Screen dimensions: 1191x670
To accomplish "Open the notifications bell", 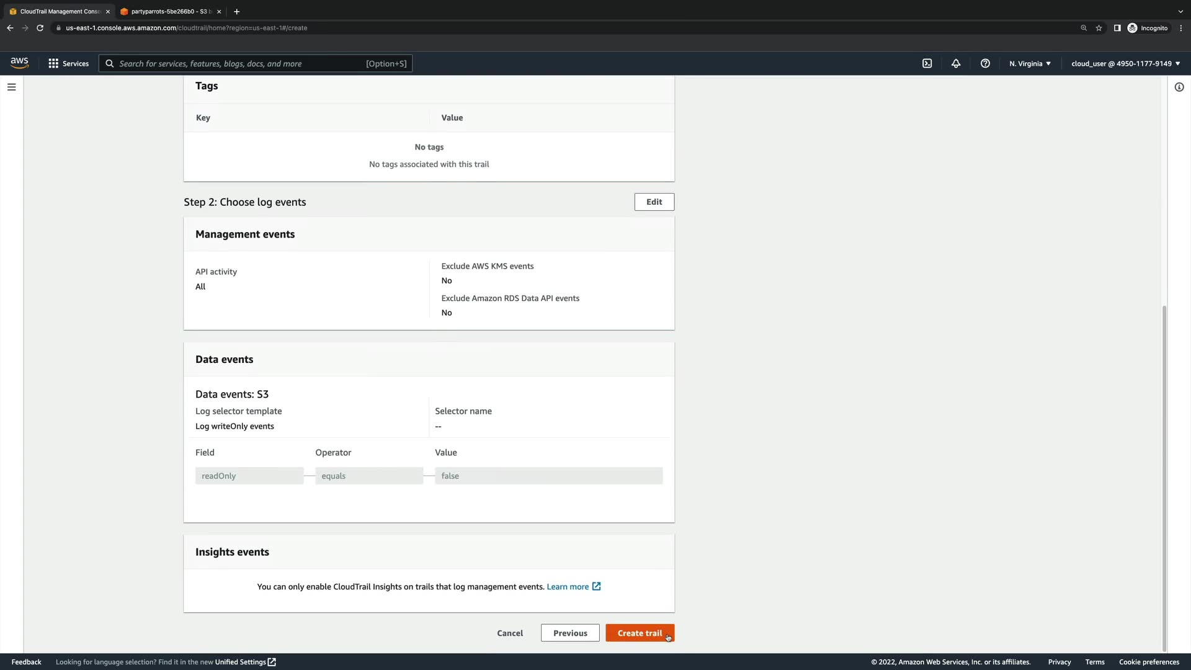I will pyautogui.click(x=956, y=63).
